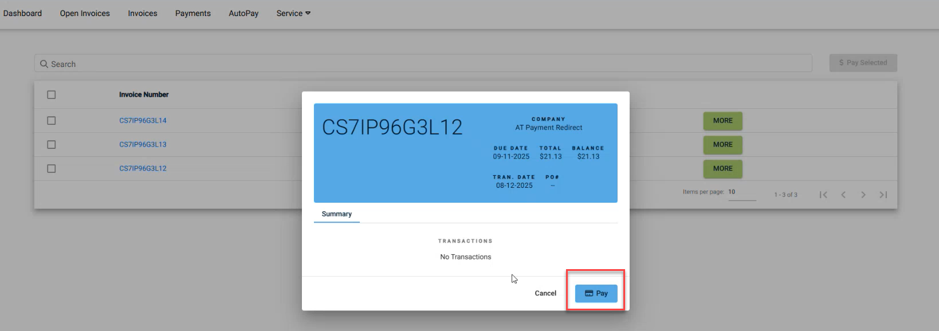Open the Service dropdown menu
Screen dimensions: 939x331
point(293,13)
